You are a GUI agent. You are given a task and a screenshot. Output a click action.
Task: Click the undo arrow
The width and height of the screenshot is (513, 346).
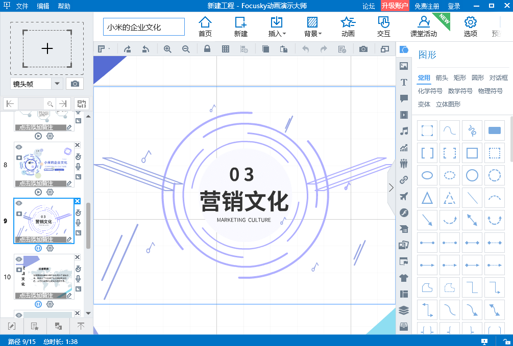point(305,49)
